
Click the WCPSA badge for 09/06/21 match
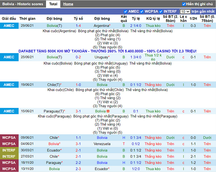(x=9, y=138)
